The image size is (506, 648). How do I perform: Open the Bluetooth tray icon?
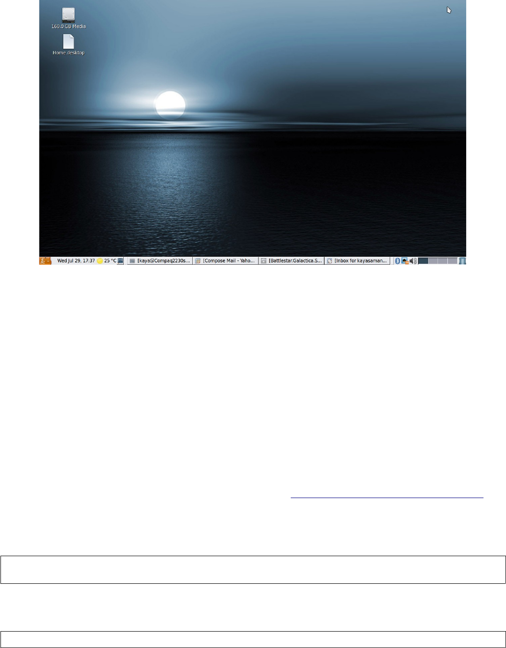pos(397,261)
